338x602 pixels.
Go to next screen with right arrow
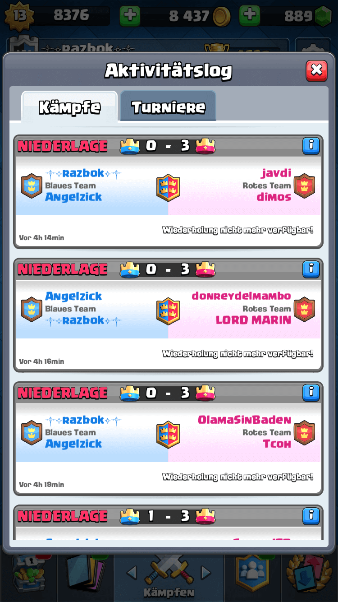pyautogui.click(x=206, y=573)
